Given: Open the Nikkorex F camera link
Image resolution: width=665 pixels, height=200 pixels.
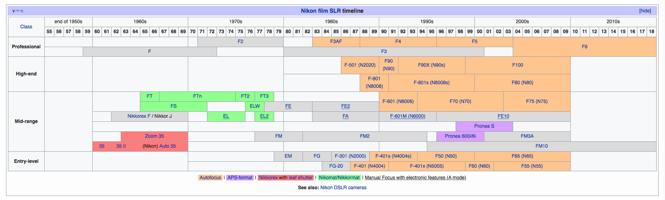Looking at the screenshot, I should (x=139, y=116).
